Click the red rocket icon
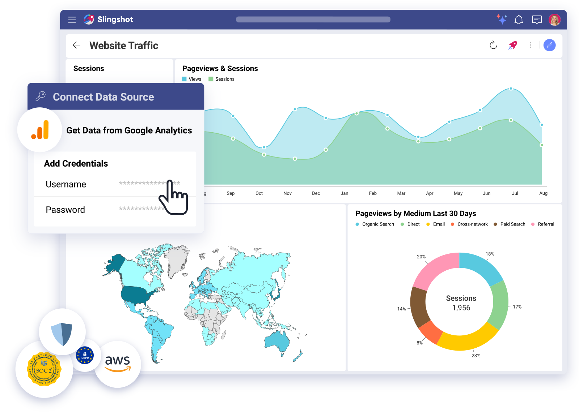 pos(512,45)
